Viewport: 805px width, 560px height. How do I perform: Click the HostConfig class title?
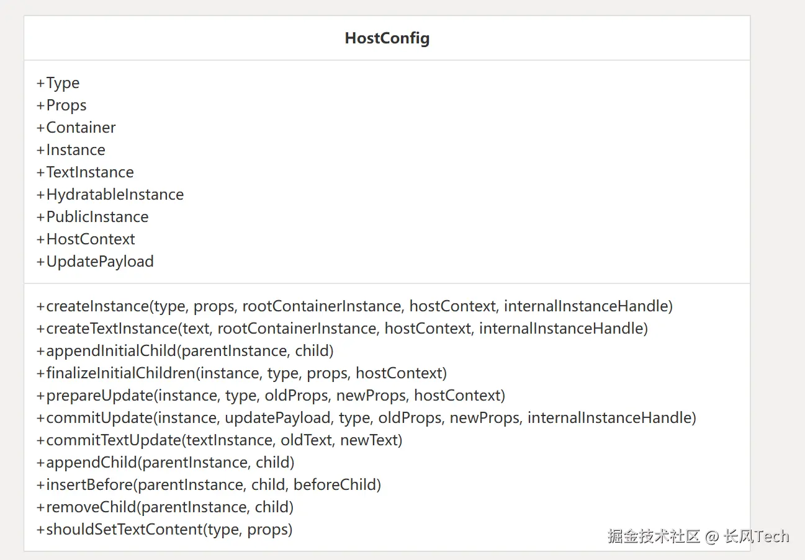point(387,38)
